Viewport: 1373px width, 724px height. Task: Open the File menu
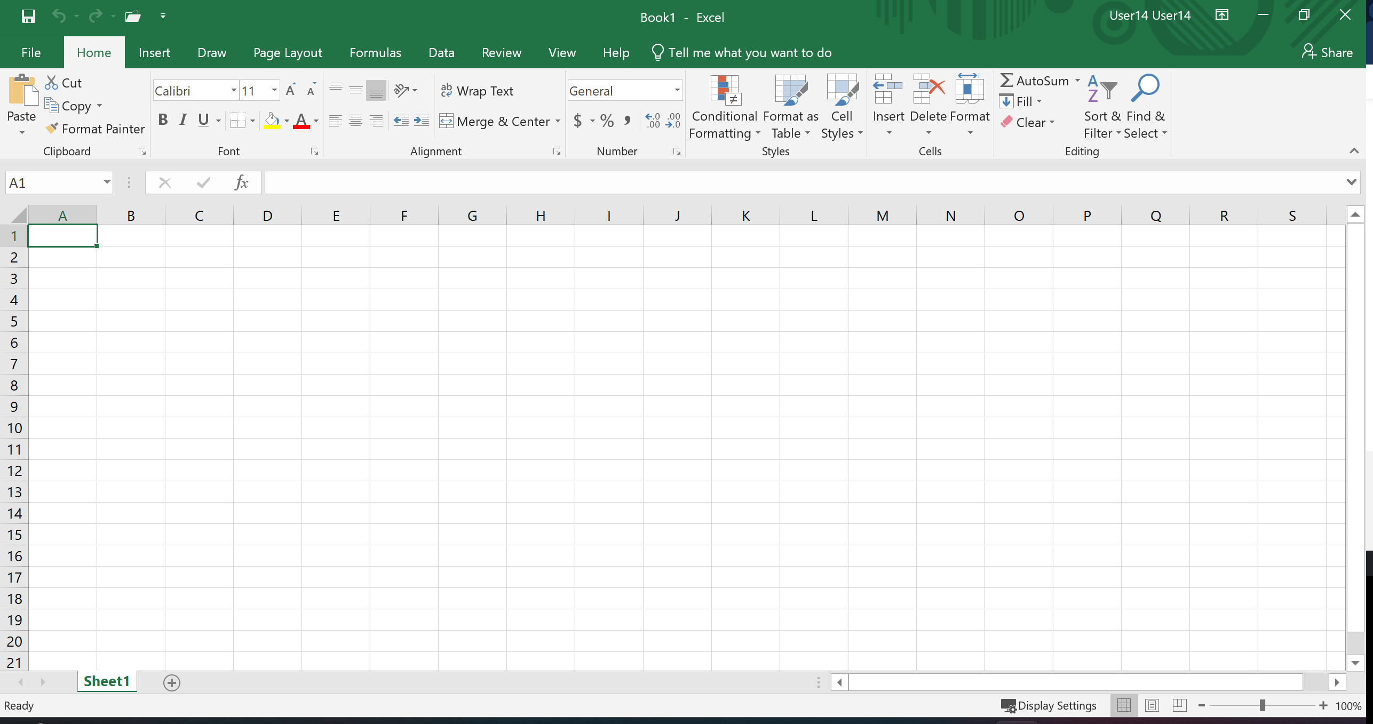(x=31, y=52)
